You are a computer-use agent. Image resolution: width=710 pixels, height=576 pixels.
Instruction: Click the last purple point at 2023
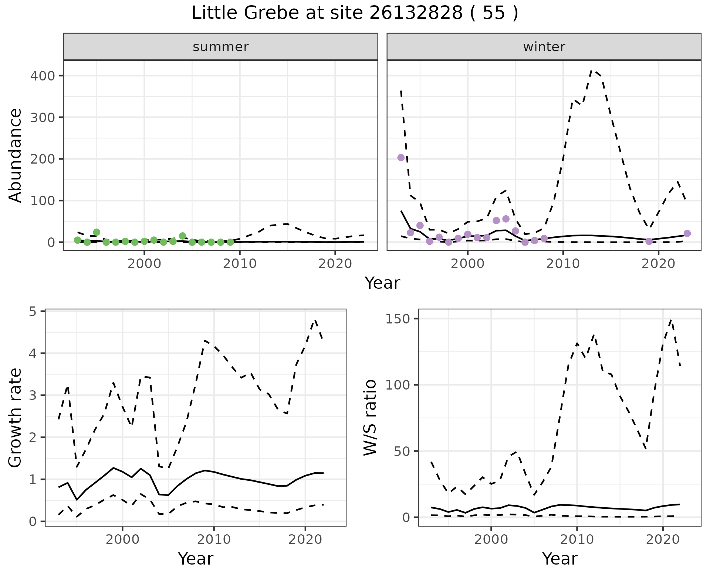(x=687, y=233)
